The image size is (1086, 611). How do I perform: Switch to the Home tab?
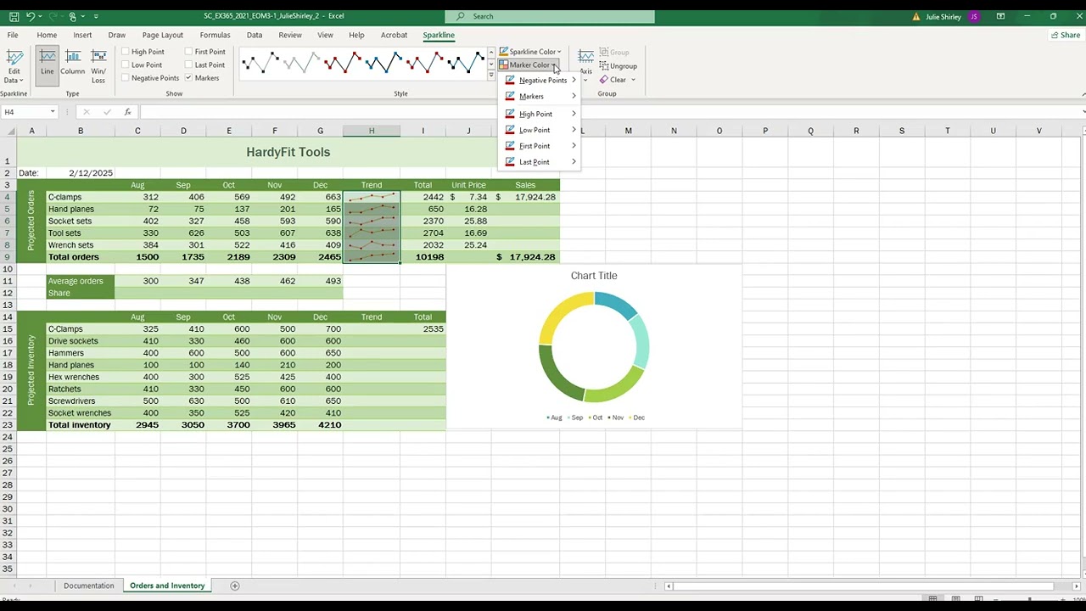click(47, 35)
